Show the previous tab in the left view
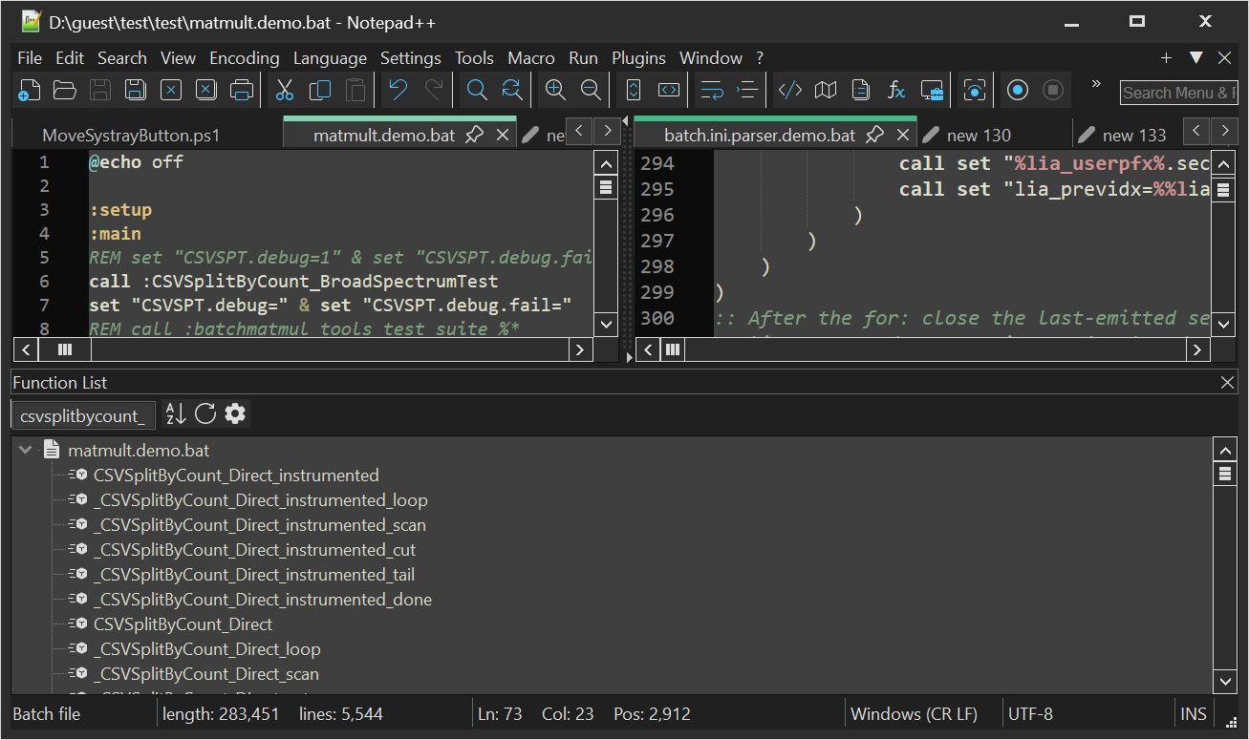Image resolution: width=1249 pixels, height=740 pixels. tap(579, 130)
